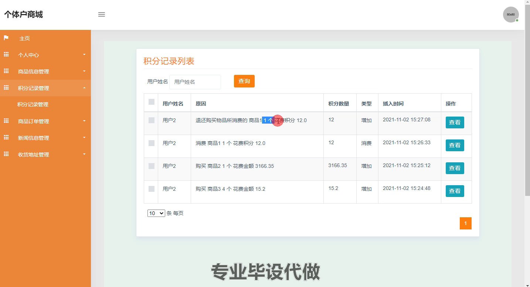
Task: Click the 消费 type cell
Action: point(366,143)
